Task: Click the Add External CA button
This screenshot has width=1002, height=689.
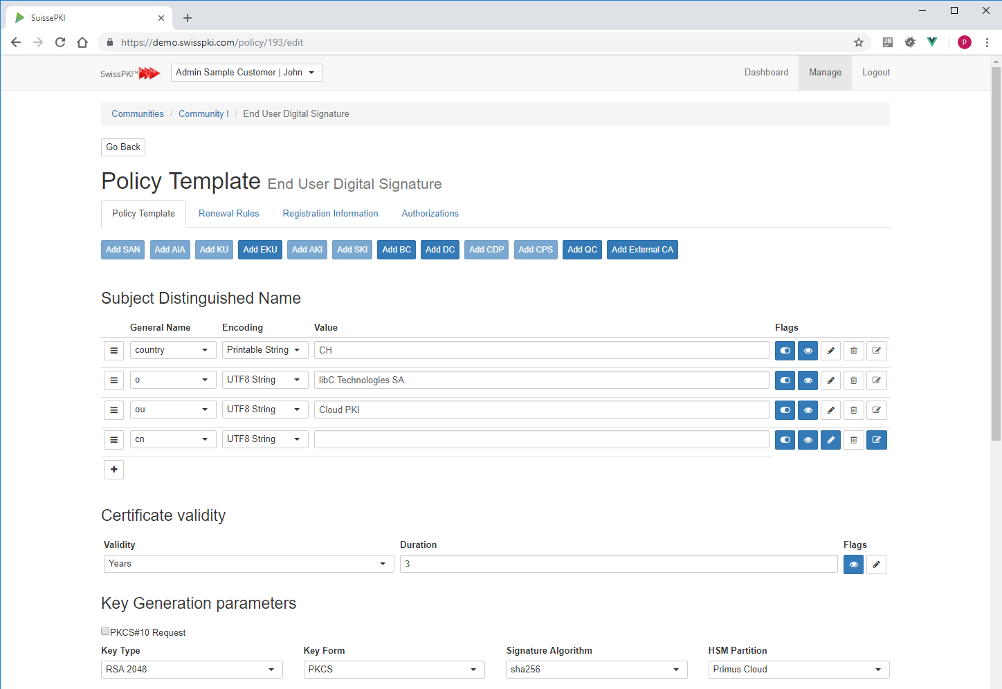Action: 642,250
